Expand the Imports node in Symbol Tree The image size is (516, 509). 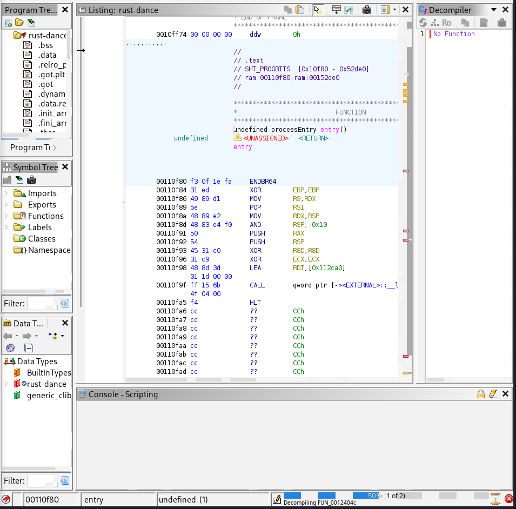pyautogui.click(x=6, y=193)
